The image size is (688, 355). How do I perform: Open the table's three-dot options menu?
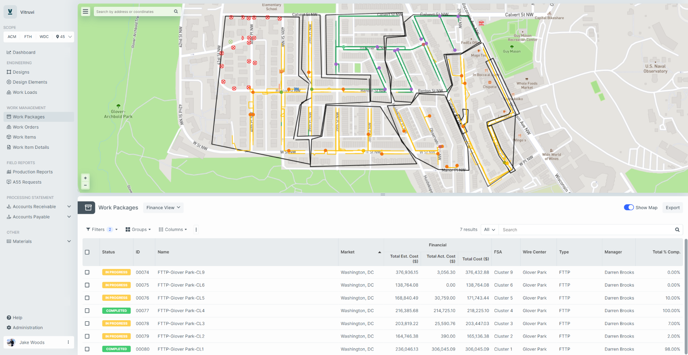pos(196,230)
